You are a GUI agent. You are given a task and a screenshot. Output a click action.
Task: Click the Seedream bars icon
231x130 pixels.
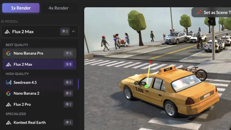click(x=8, y=82)
